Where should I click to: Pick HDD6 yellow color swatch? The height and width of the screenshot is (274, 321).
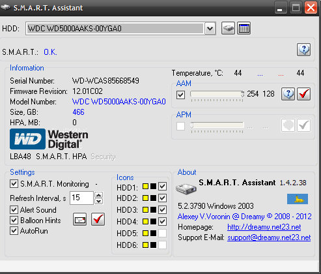145,245
